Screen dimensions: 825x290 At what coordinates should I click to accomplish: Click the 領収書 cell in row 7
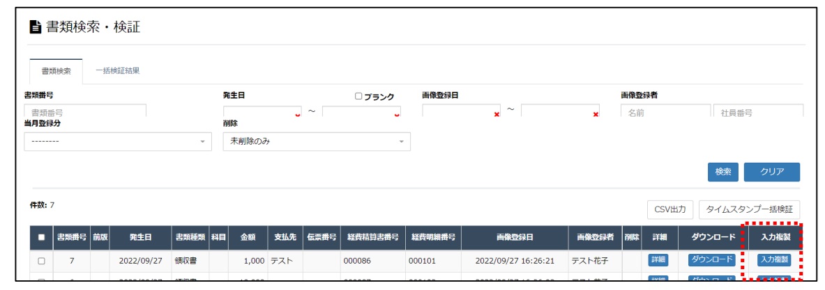pos(190,260)
